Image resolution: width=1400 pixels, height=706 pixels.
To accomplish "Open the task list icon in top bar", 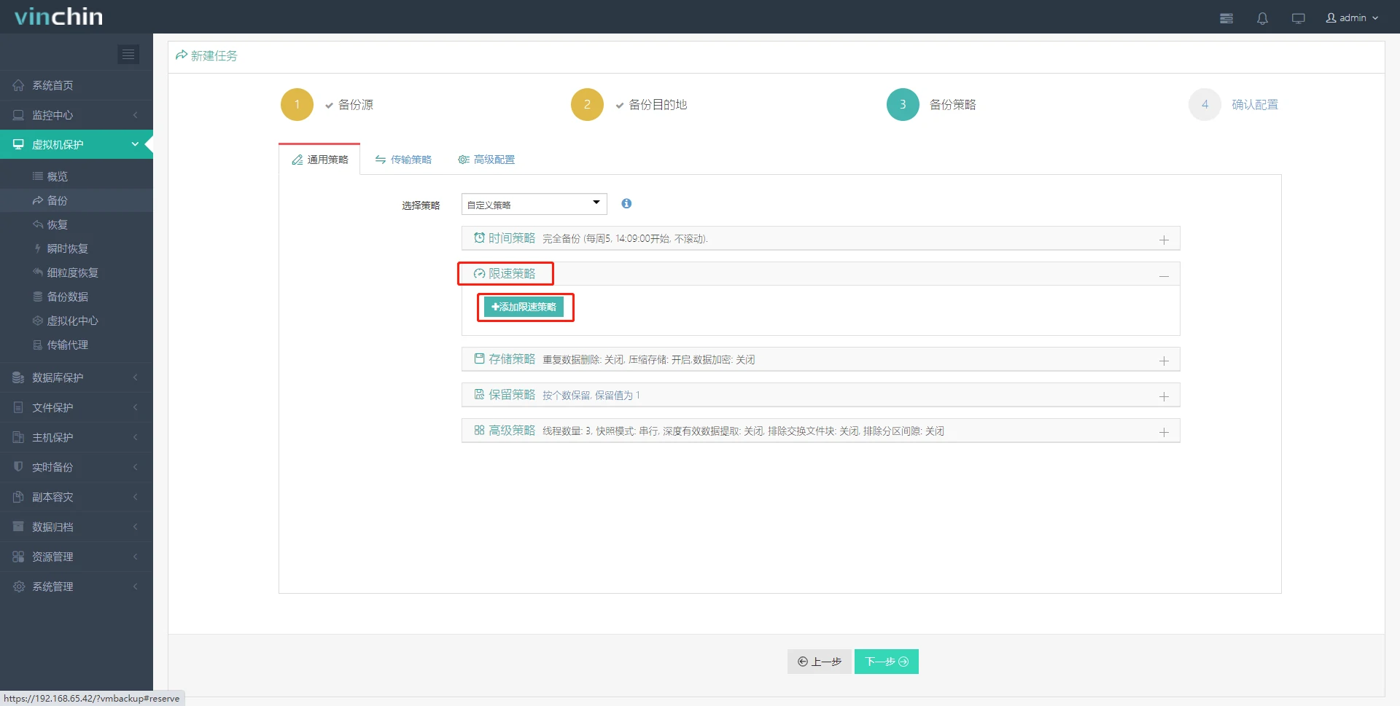I will point(1226,18).
